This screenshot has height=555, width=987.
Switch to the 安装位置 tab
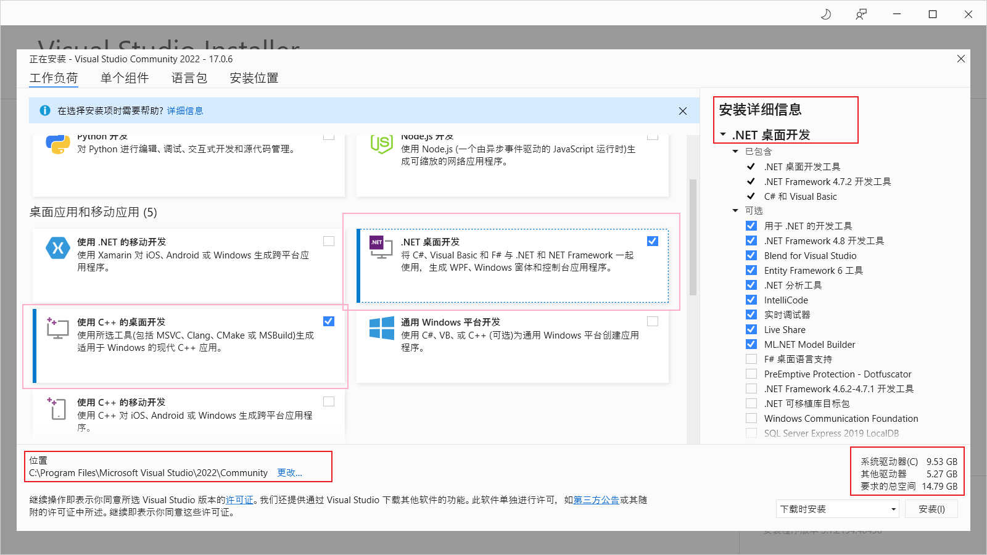[x=254, y=78]
